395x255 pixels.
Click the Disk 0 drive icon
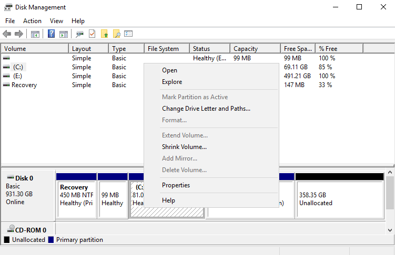coord(11,177)
